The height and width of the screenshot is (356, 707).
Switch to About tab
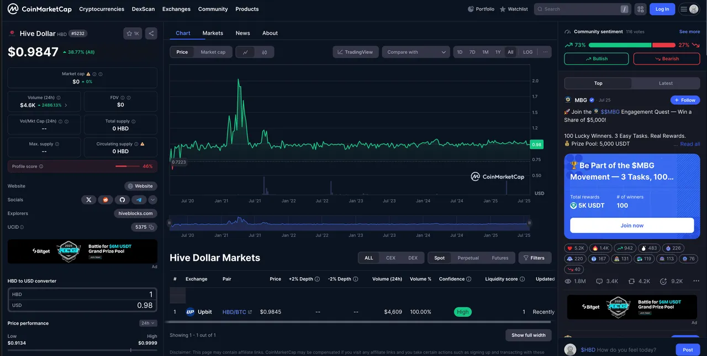click(x=270, y=33)
